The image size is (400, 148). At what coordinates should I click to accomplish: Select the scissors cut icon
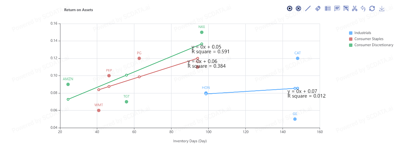click(354, 8)
